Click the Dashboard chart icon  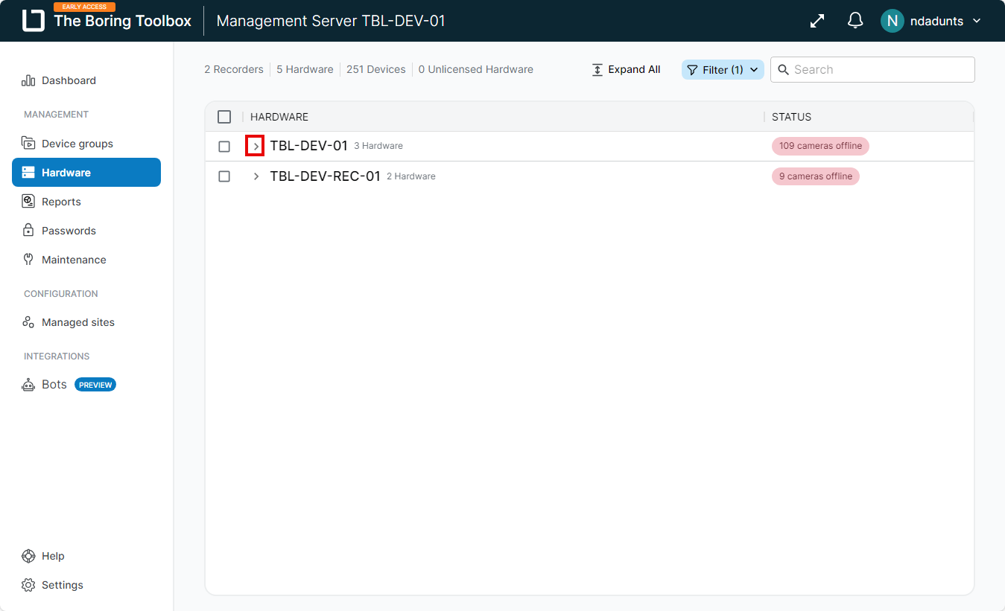pyautogui.click(x=28, y=80)
